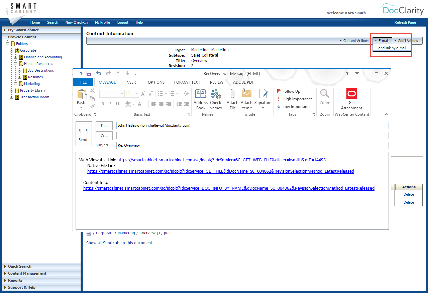Select the Check Names icon
This screenshot has width=428, height=293.
(216, 98)
